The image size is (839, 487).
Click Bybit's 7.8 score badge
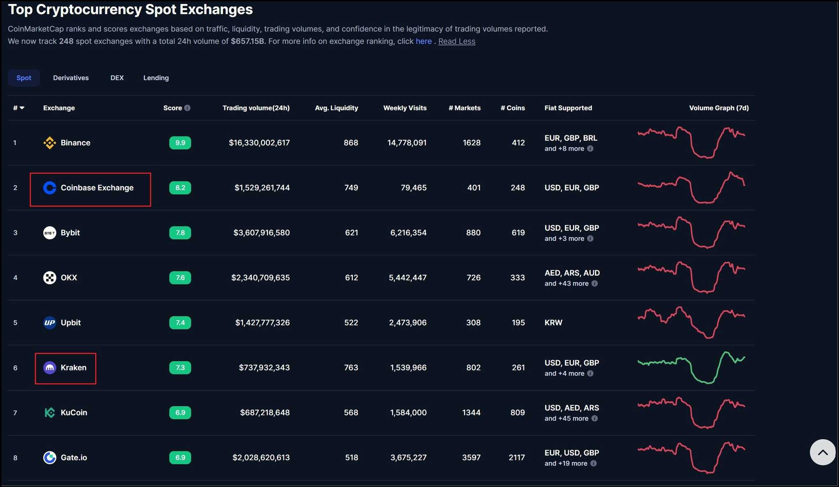pyautogui.click(x=180, y=233)
